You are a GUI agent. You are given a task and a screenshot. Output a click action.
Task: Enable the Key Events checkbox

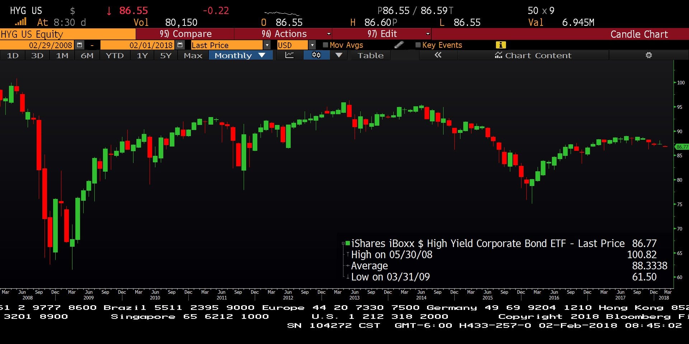[x=418, y=45]
